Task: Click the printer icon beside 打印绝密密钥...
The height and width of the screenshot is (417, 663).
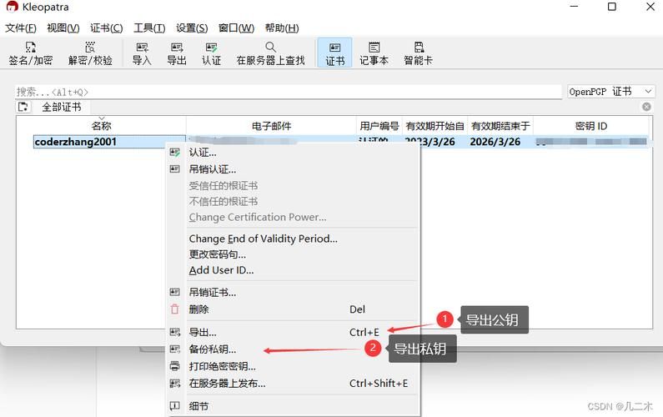Action: pyautogui.click(x=174, y=366)
